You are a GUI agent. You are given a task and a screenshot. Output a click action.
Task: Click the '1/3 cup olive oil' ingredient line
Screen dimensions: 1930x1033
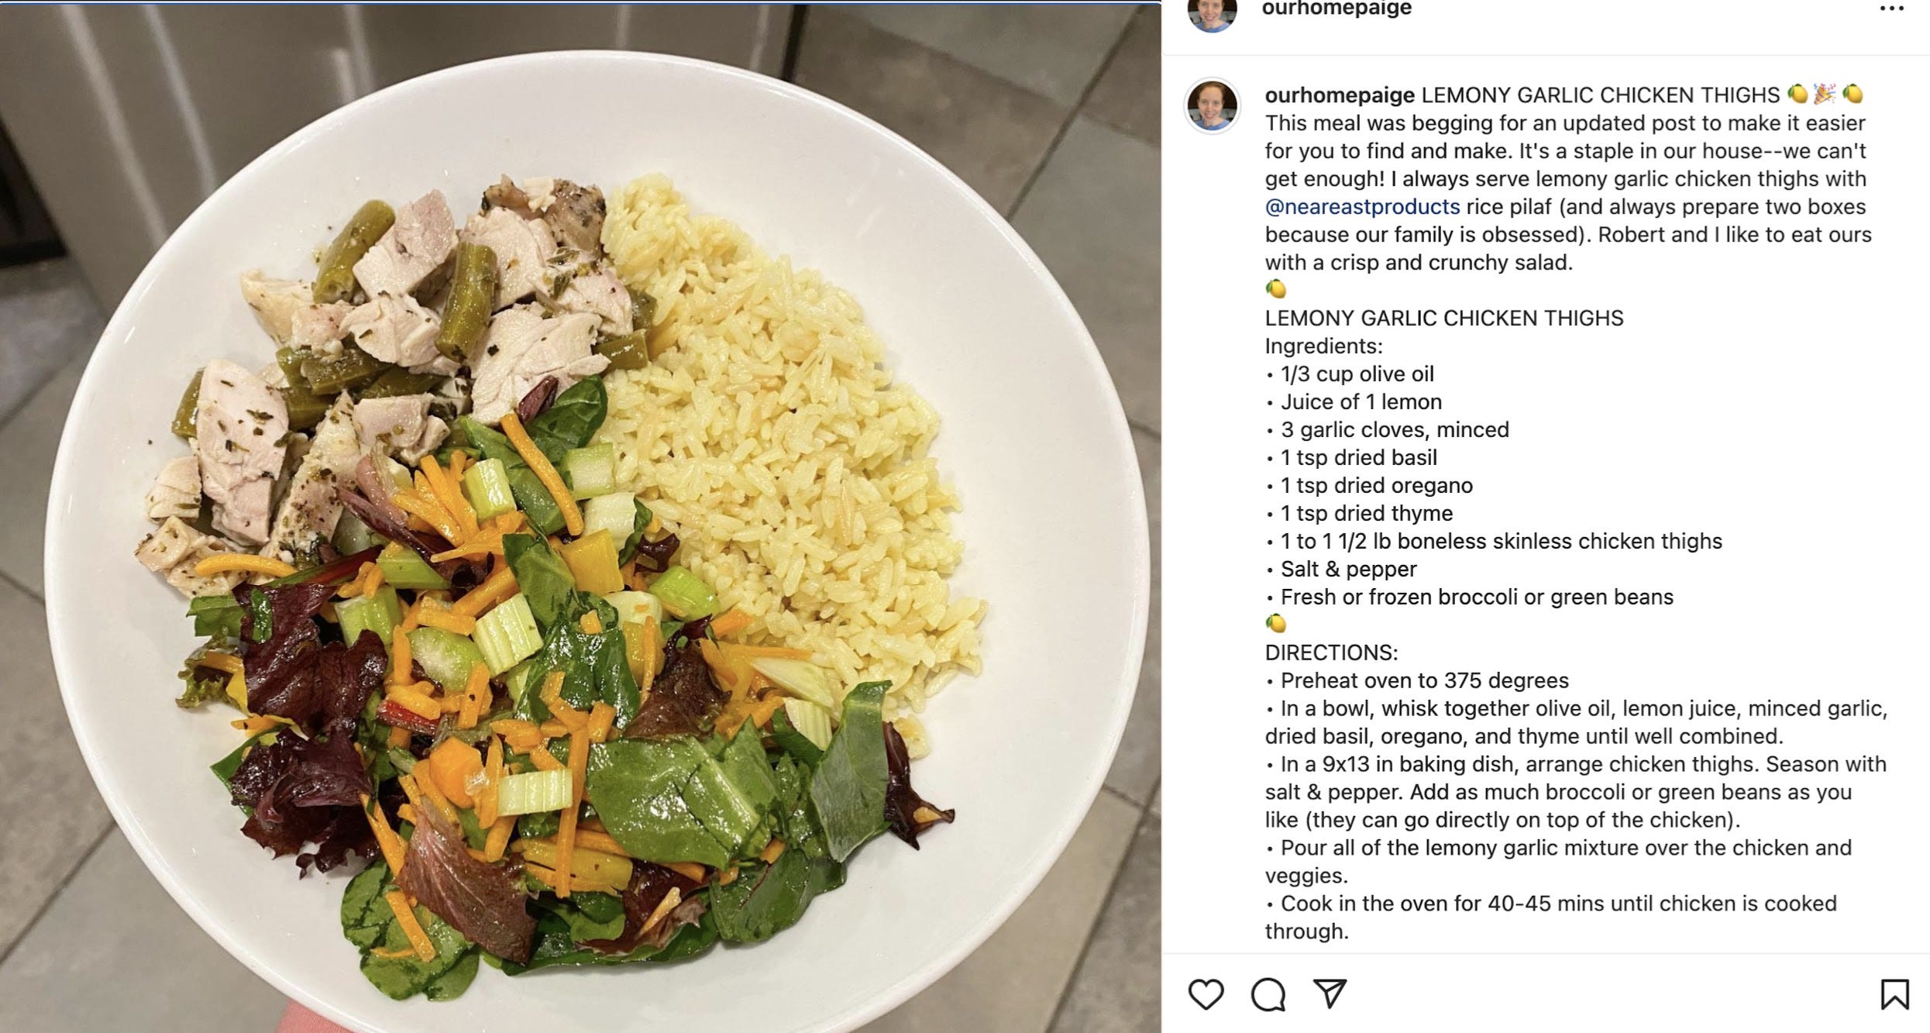1357,374
